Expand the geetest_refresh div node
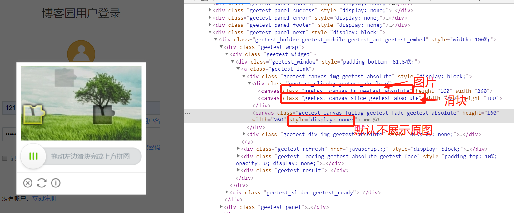Screen dimensions: 514x213 [x=238, y=148]
